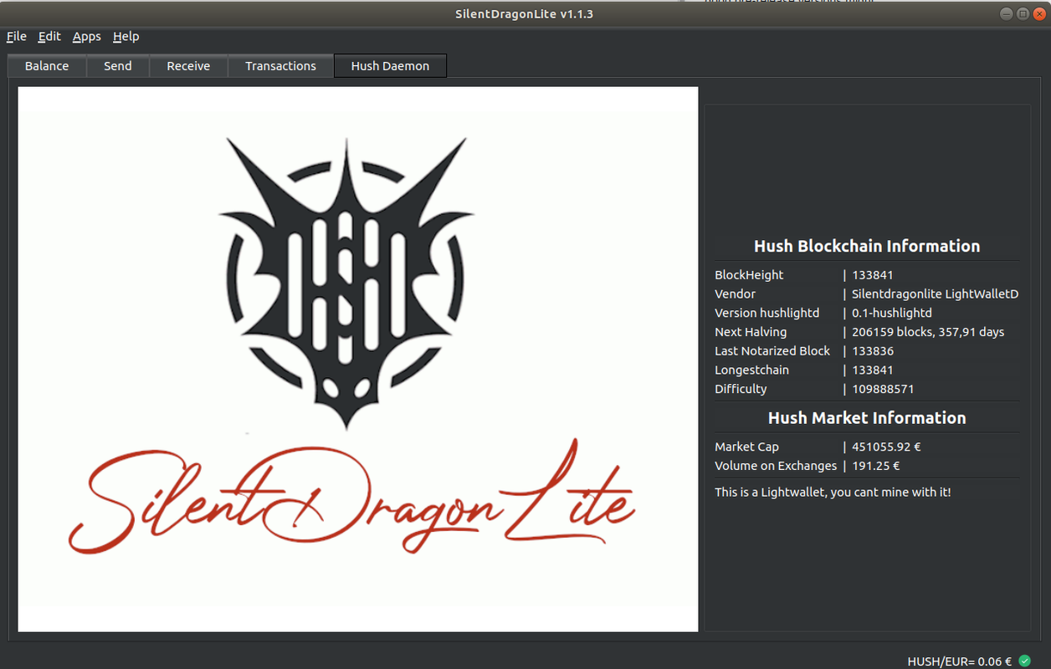Click the Next Halving label

pos(751,332)
